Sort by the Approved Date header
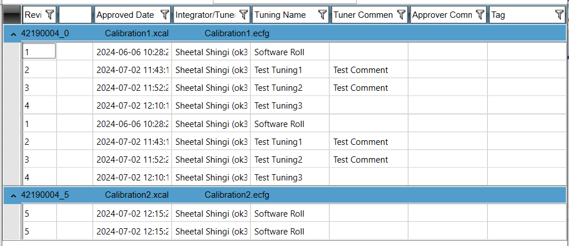This screenshot has width=569, height=246. pyautogui.click(x=125, y=15)
